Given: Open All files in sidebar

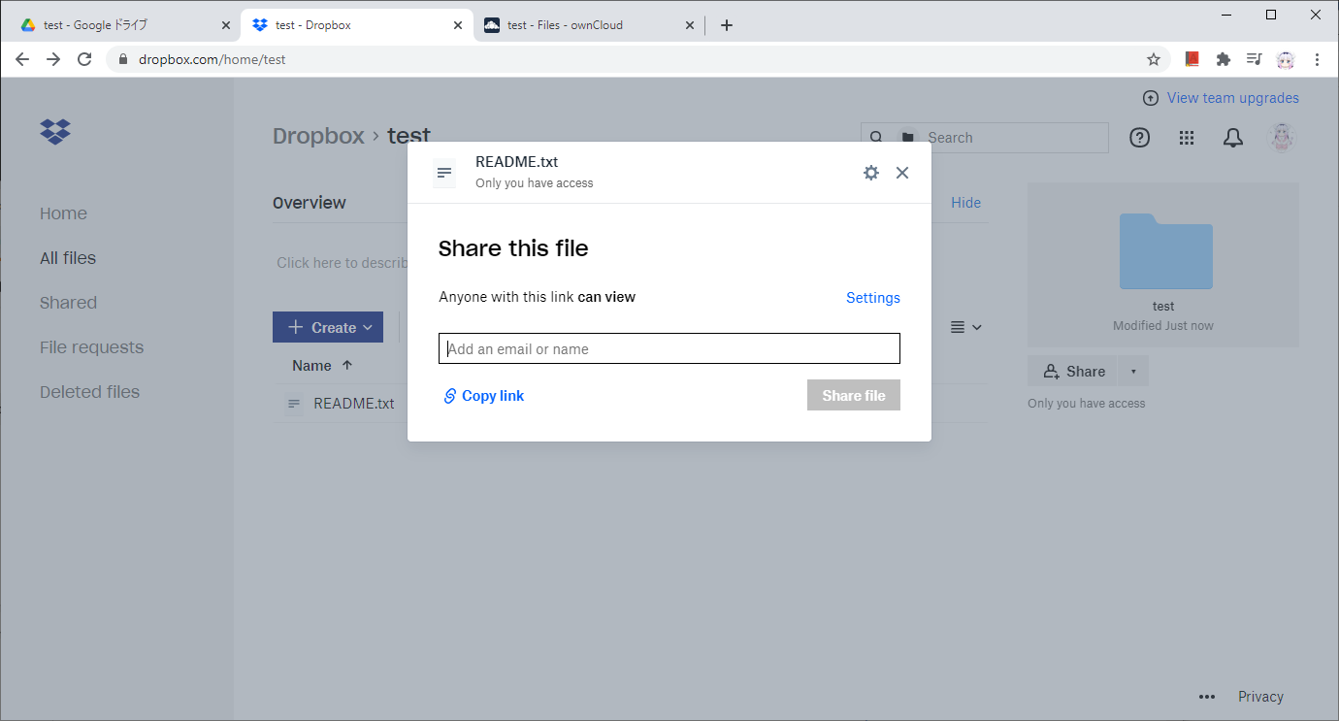Looking at the screenshot, I should [68, 258].
